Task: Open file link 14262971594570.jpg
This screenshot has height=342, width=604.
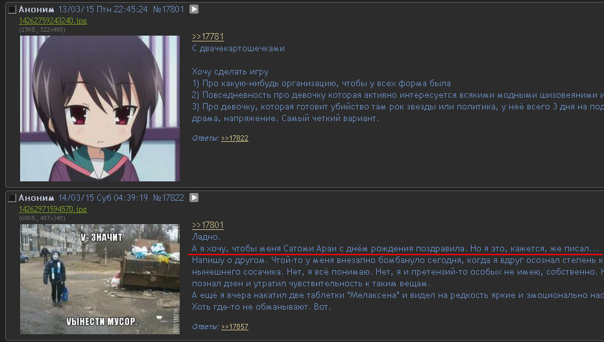Action: pos(53,209)
